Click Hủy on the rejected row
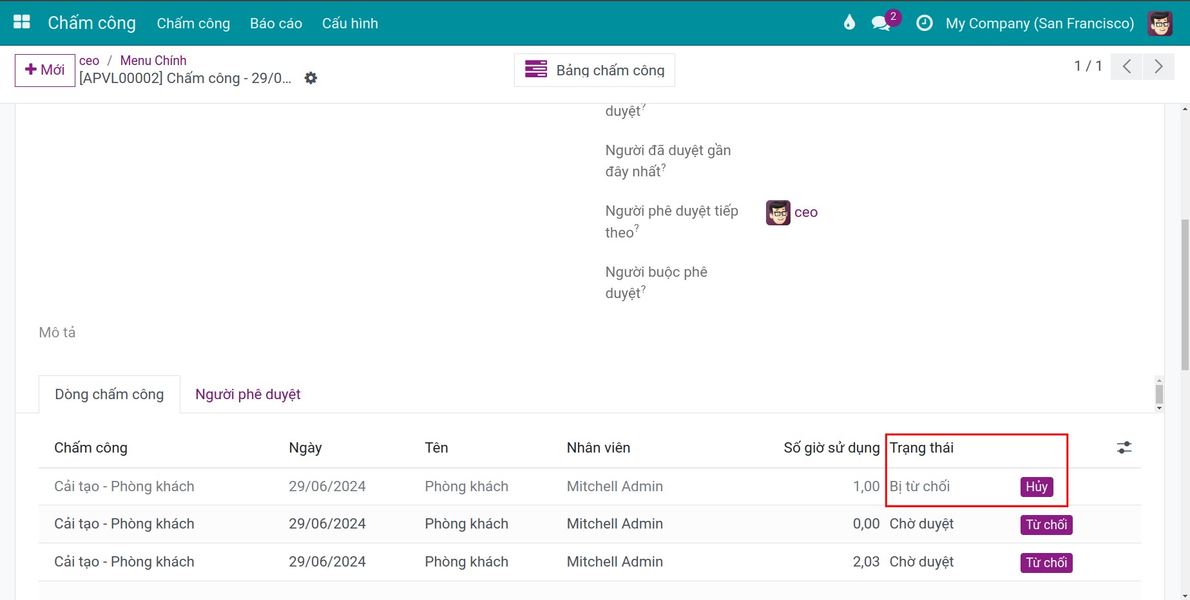 (x=1037, y=487)
